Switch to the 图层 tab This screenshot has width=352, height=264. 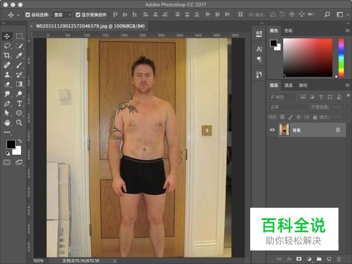click(273, 85)
